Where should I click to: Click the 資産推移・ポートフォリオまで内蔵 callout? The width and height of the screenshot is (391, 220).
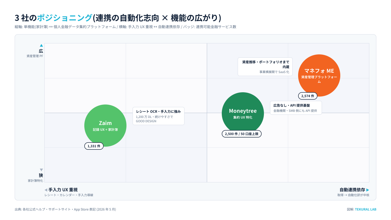(265, 67)
